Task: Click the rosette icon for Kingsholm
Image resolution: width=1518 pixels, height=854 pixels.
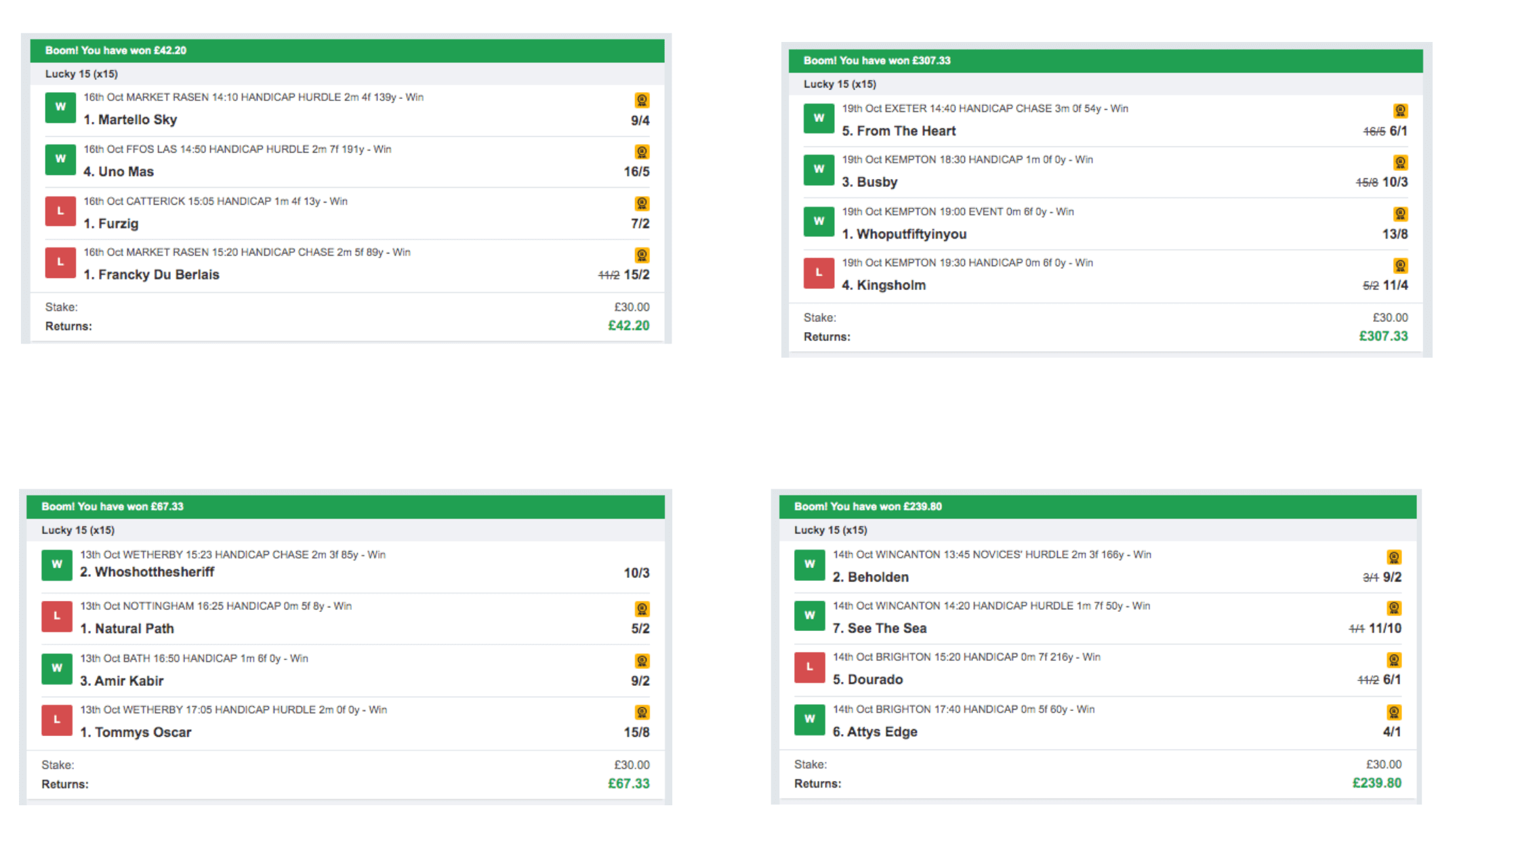Action: point(1400,266)
